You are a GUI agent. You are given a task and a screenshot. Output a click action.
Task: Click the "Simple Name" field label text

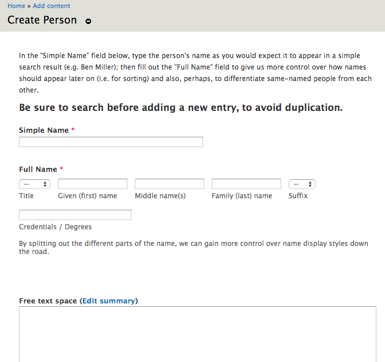44,130
